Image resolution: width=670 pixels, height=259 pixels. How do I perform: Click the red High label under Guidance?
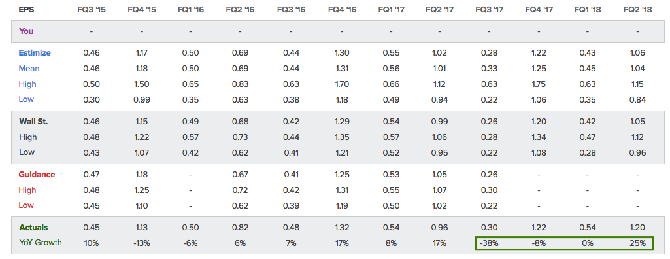(x=27, y=190)
